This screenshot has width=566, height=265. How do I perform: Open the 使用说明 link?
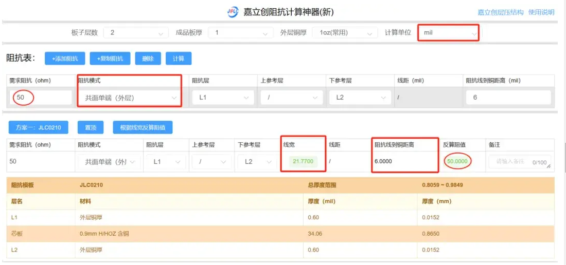541,12
